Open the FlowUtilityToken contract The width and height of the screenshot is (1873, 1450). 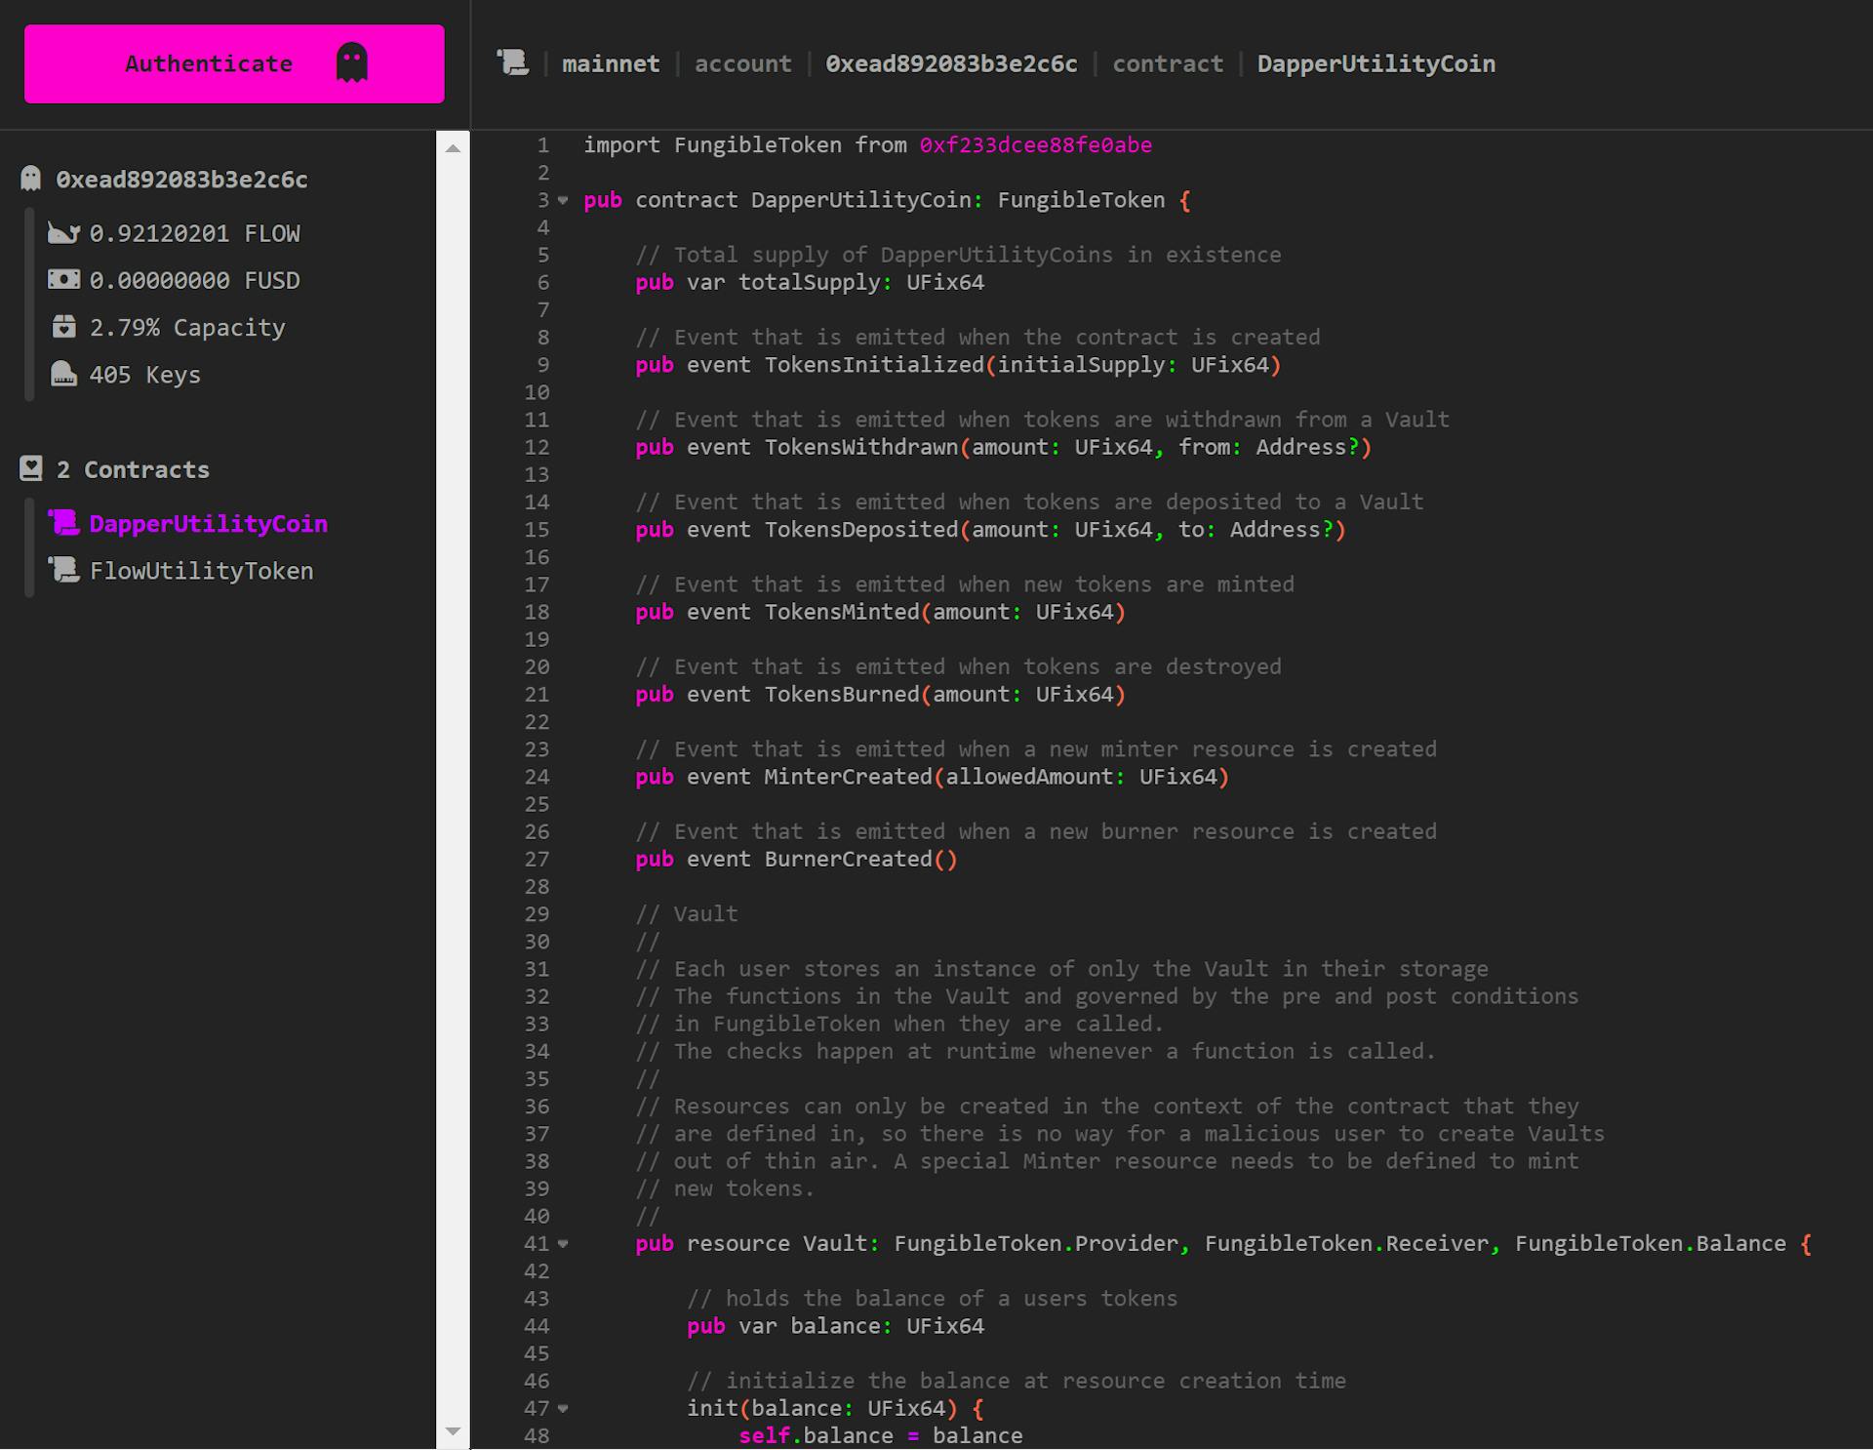201,571
